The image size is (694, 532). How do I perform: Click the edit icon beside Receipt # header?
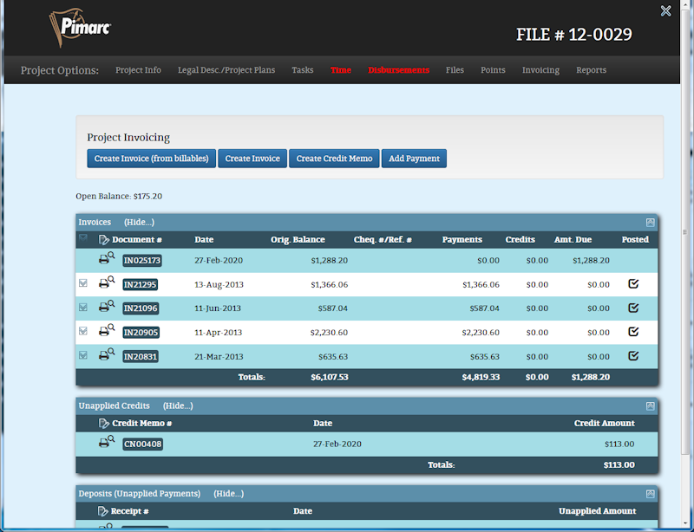click(102, 511)
